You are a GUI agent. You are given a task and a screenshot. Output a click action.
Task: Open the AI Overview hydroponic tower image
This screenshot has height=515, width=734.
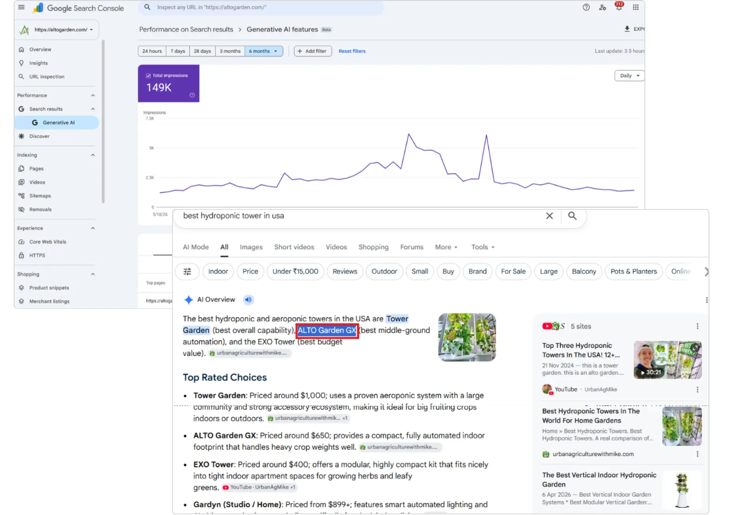click(467, 337)
